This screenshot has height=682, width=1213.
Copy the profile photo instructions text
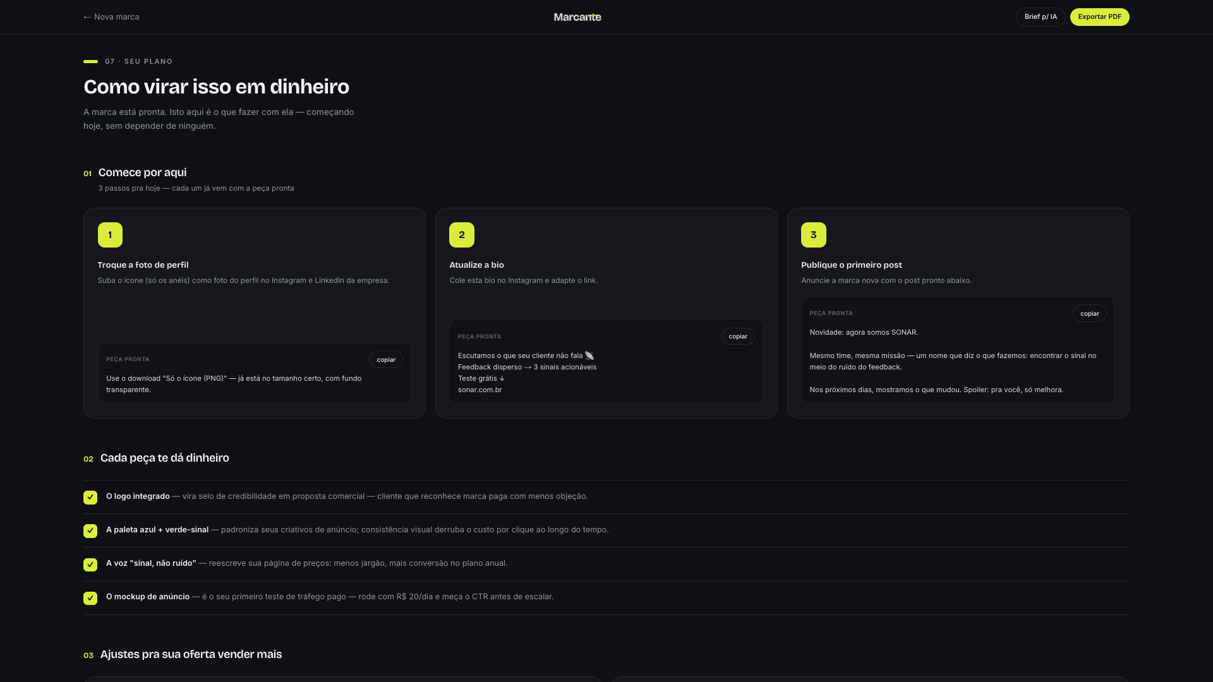[x=386, y=359]
